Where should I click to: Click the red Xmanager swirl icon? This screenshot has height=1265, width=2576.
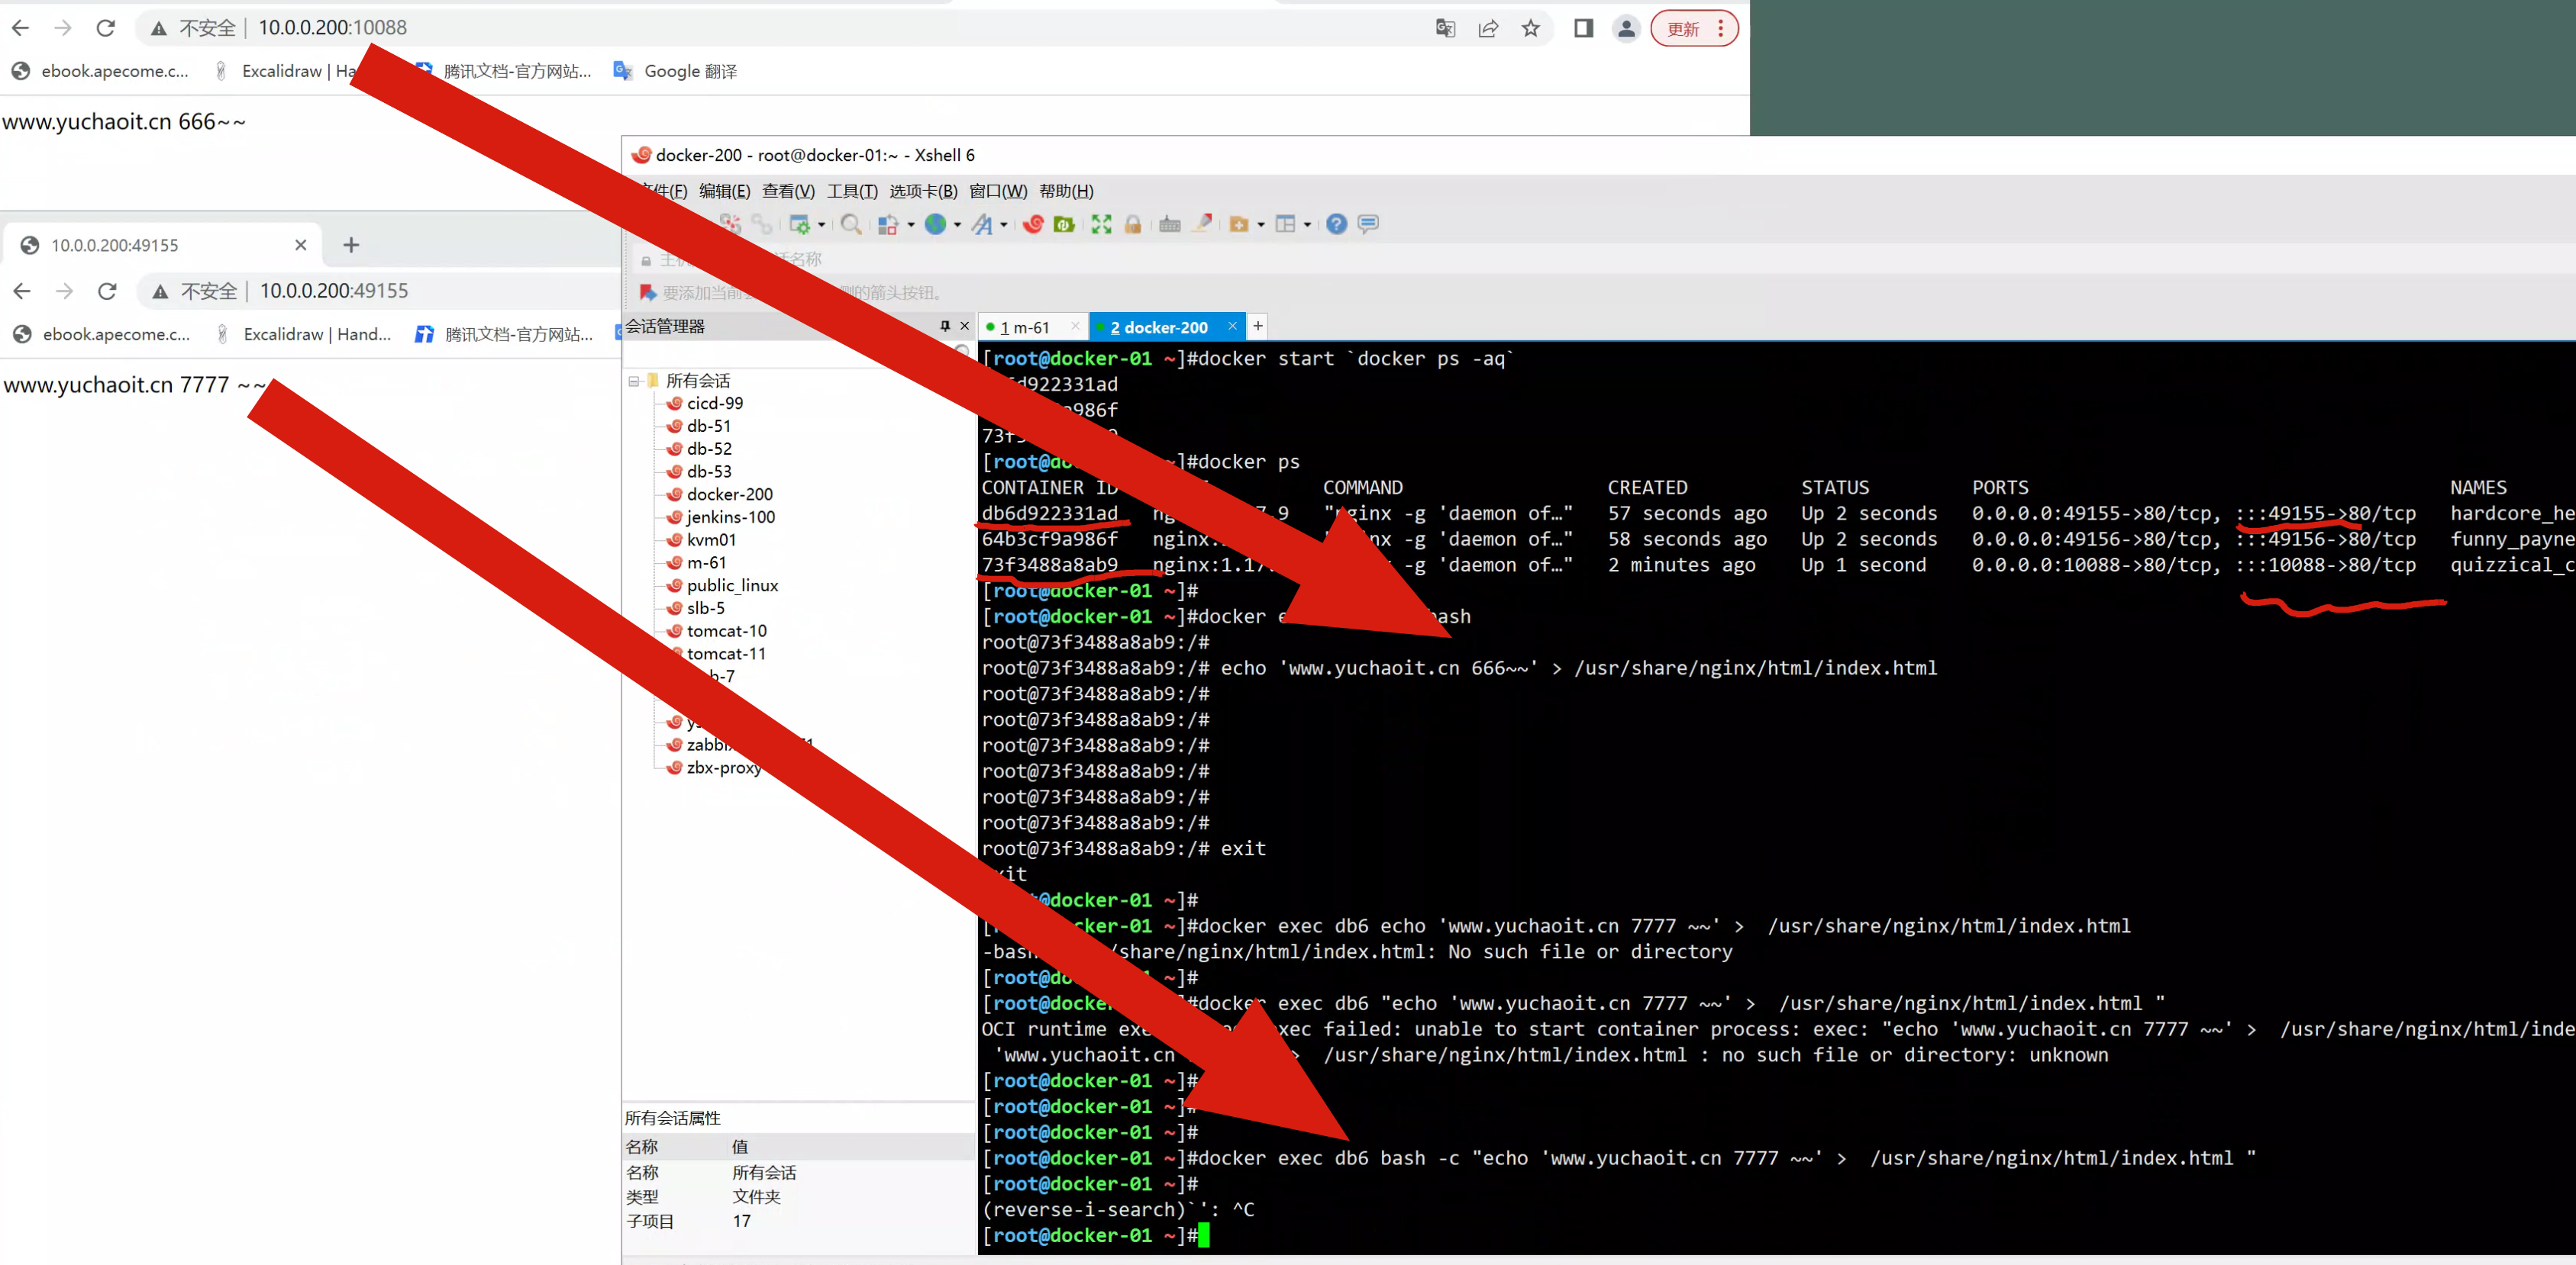pos(1033,224)
